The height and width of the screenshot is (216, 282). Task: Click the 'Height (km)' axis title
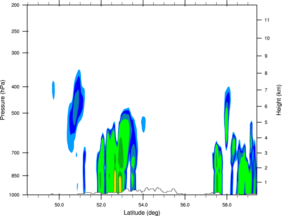(x=279, y=100)
